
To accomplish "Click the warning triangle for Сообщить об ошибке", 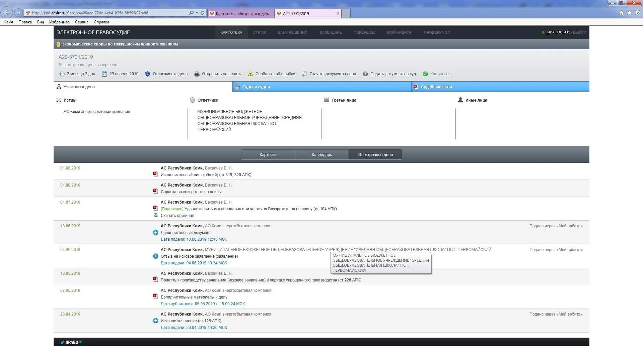I will 250,74.
